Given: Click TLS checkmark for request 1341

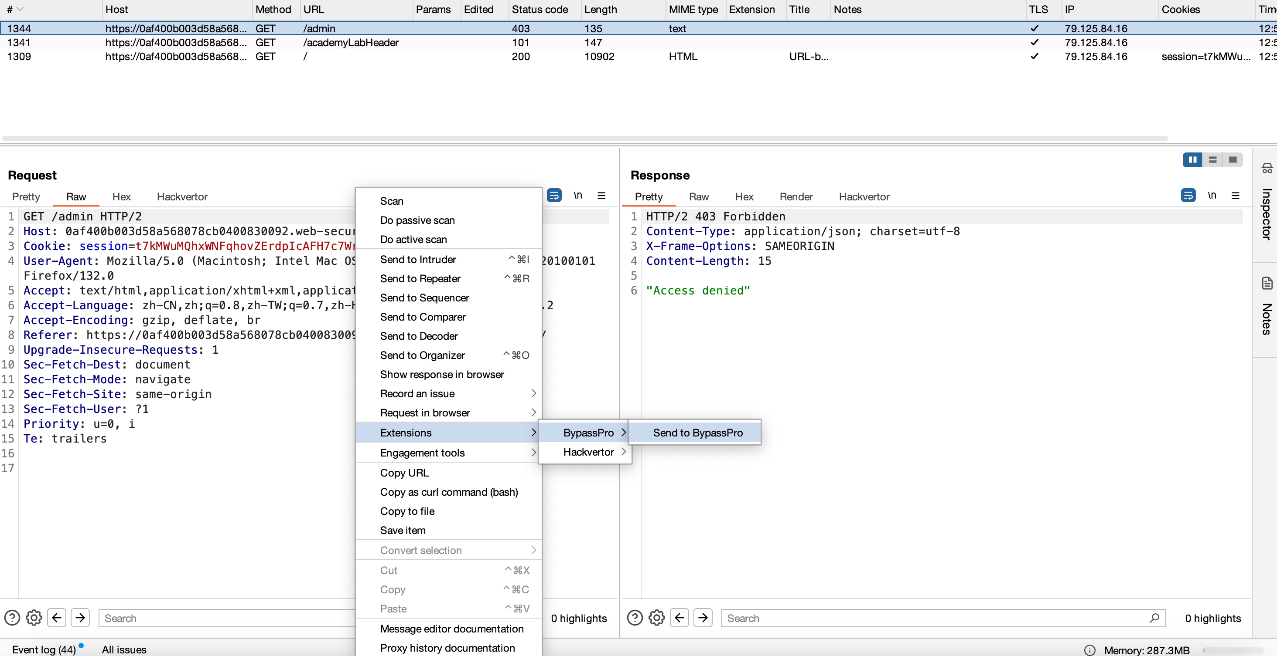Looking at the screenshot, I should [x=1034, y=42].
